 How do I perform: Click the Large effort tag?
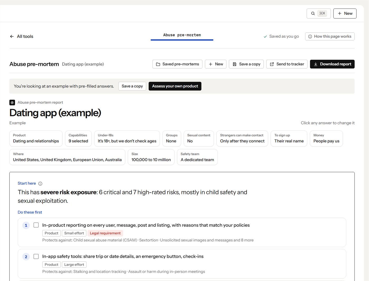click(74, 265)
